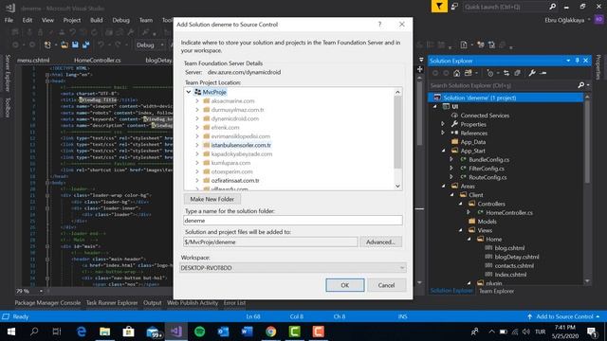Screen dimensions: 607x341
Task: Select blogDetay.cshtml in Solution Explorer
Action: [x=516, y=257]
